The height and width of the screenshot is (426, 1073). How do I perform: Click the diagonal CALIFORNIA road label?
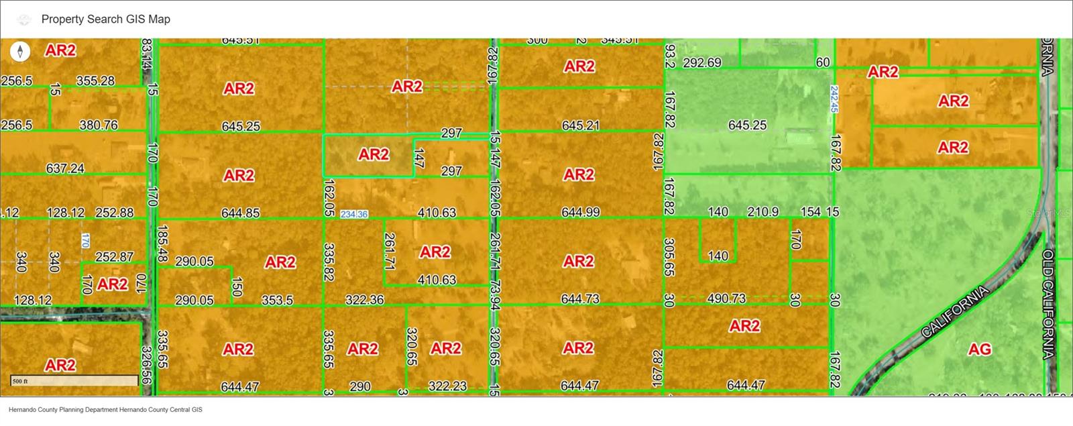point(955,312)
